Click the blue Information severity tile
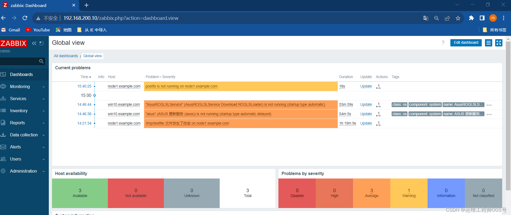Viewport: 511px width, 215px height. [446, 193]
